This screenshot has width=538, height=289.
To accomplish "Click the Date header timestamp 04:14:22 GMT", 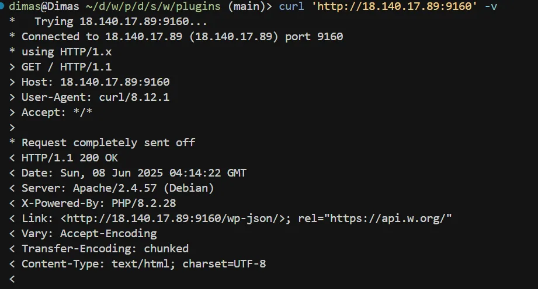I will point(207,173).
